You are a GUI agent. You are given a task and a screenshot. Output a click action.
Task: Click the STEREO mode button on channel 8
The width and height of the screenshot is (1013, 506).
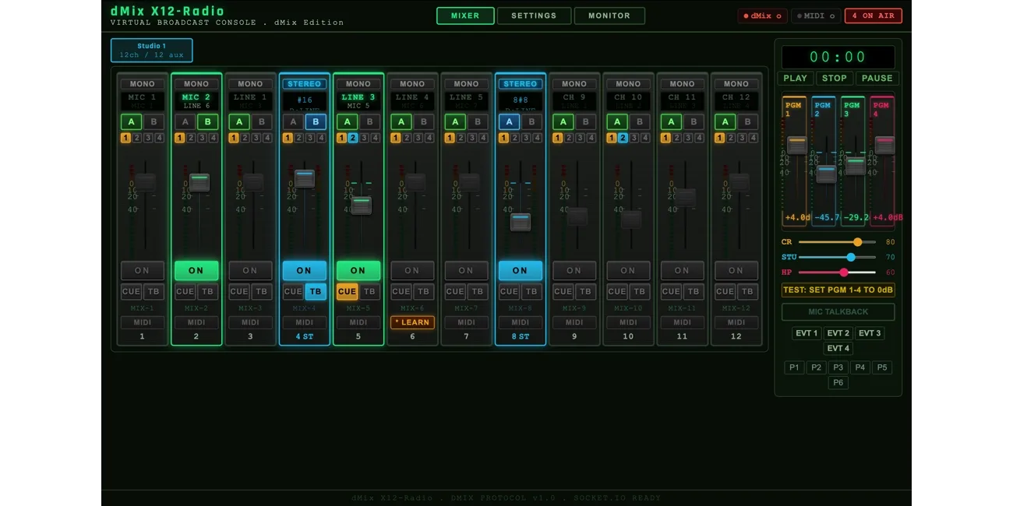520,84
